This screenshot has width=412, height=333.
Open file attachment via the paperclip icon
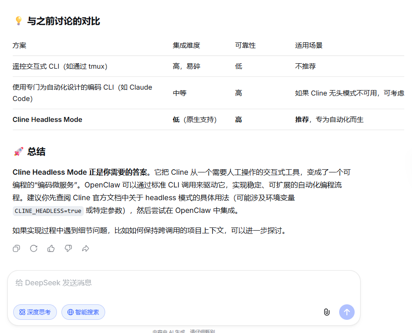[326, 312]
